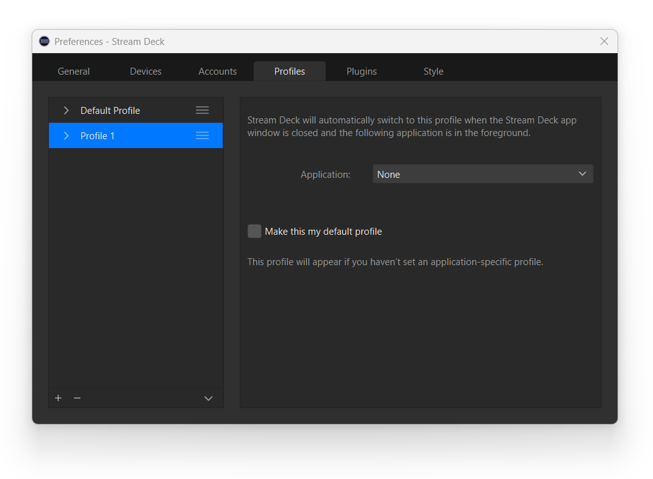Close the Preferences window
Screen dimensions: 653x479
coord(604,41)
